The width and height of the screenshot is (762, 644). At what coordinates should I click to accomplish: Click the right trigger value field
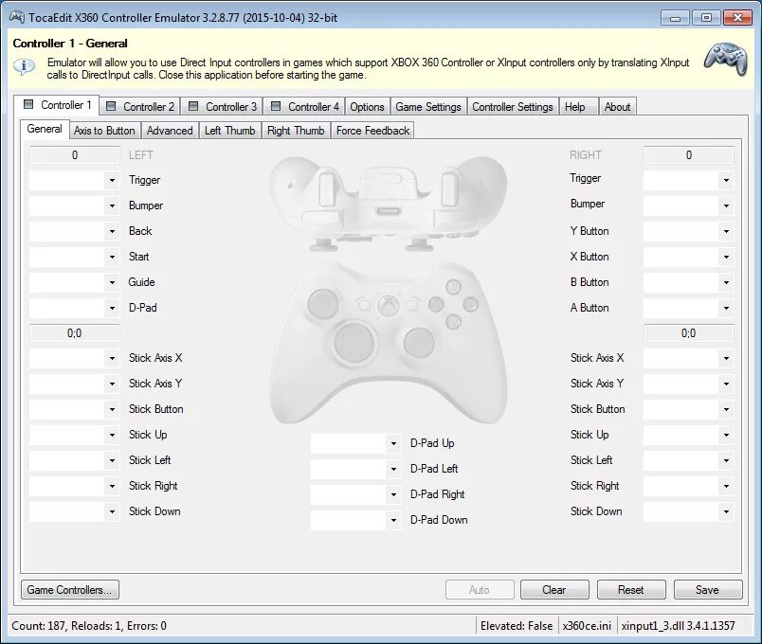click(x=689, y=155)
